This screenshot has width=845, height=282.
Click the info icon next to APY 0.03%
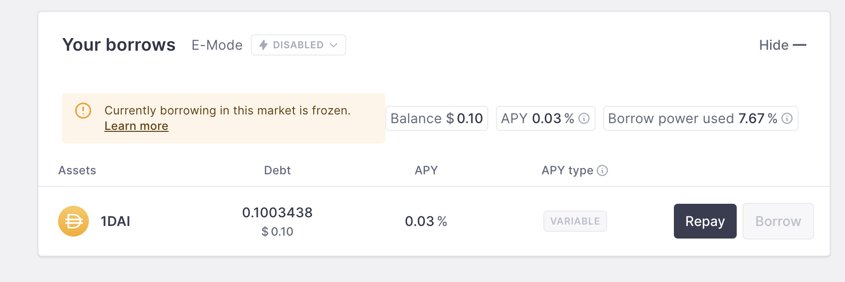[584, 118]
